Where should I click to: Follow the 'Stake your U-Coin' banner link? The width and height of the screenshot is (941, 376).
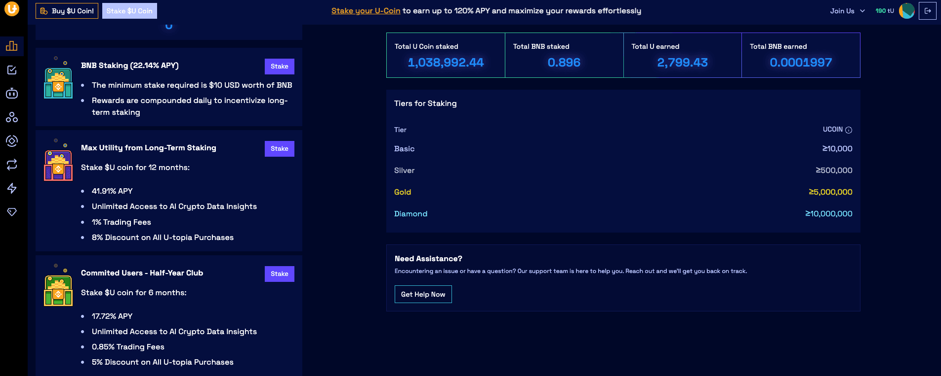[x=366, y=11]
